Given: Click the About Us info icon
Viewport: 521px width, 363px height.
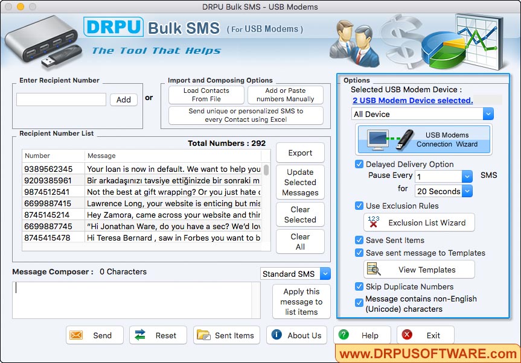Looking at the screenshot, I should (277, 335).
